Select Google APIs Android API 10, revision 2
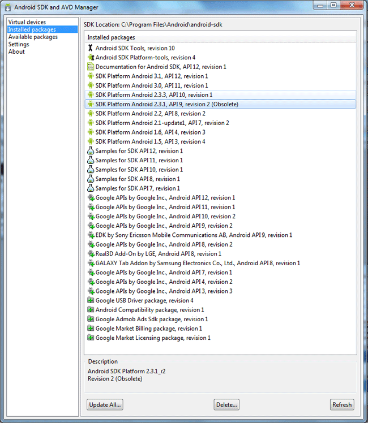 [165, 217]
